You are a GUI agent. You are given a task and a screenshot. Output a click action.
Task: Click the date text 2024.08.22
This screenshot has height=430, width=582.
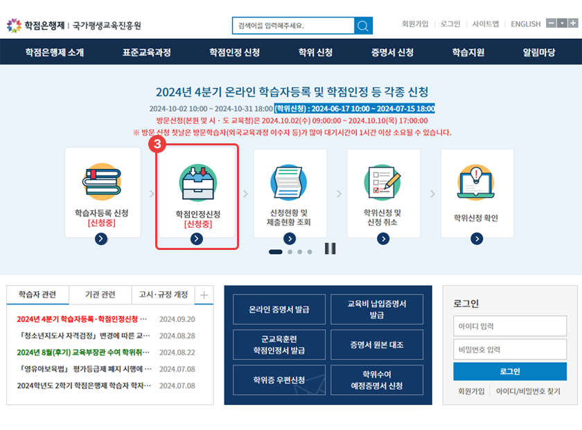click(177, 352)
